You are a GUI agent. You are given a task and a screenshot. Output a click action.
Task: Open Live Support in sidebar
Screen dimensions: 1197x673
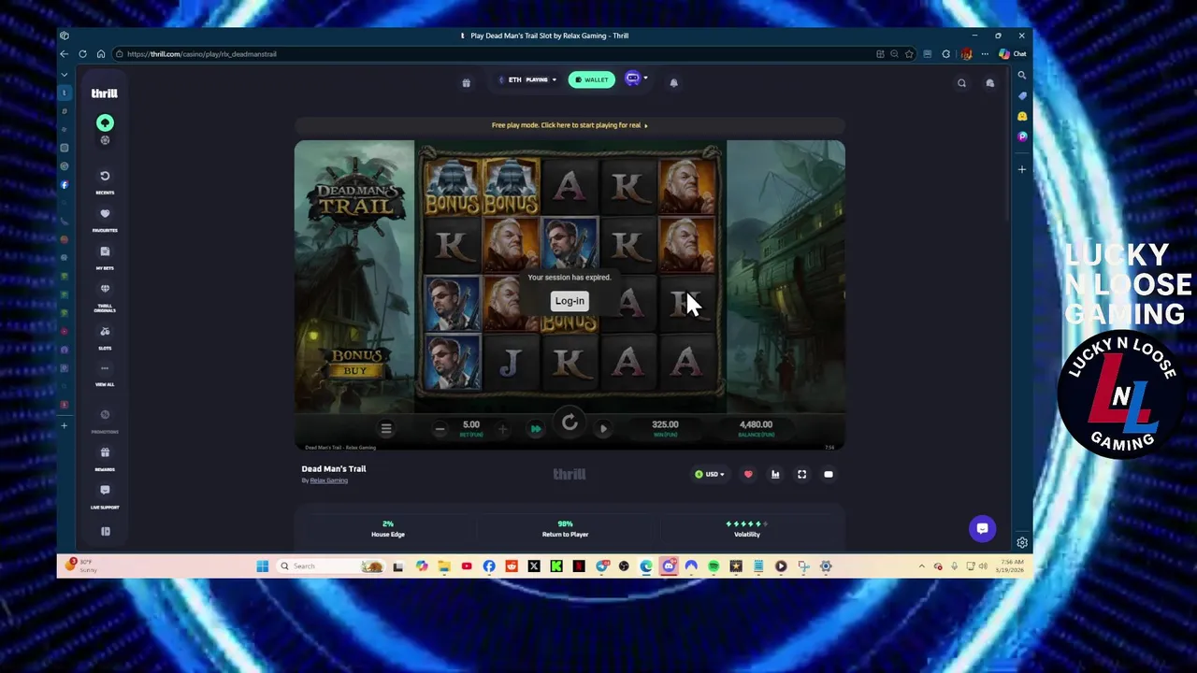click(105, 494)
